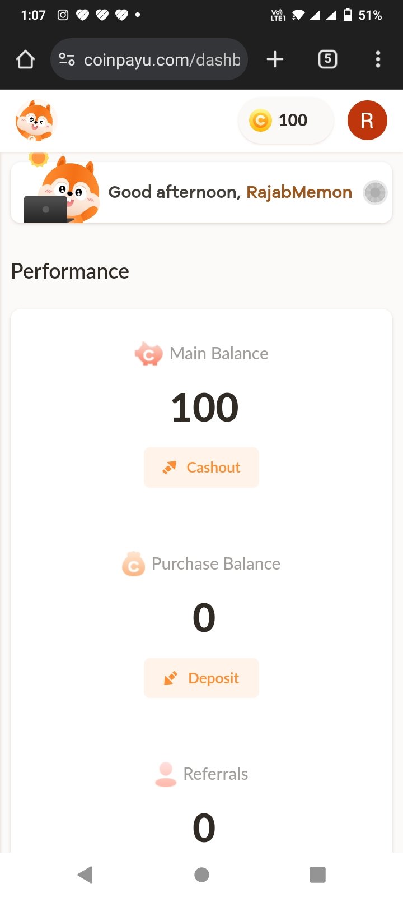Tap the CoinPayU fox logo
This screenshot has height=897, width=403.
(x=36, y=120)
